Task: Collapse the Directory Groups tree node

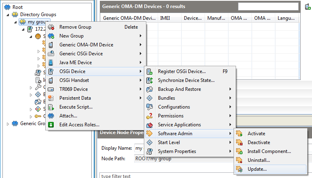Action: pos(8,15)
